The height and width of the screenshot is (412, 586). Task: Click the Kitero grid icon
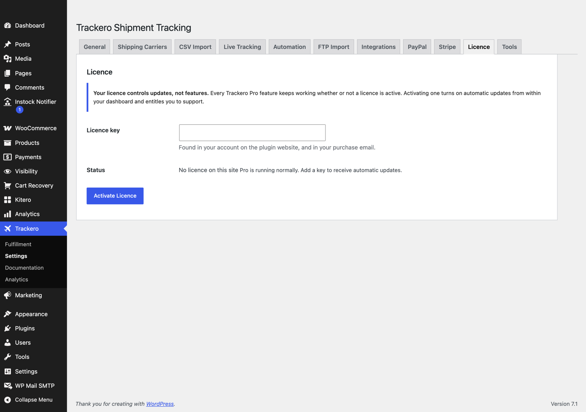click(7, 200)
